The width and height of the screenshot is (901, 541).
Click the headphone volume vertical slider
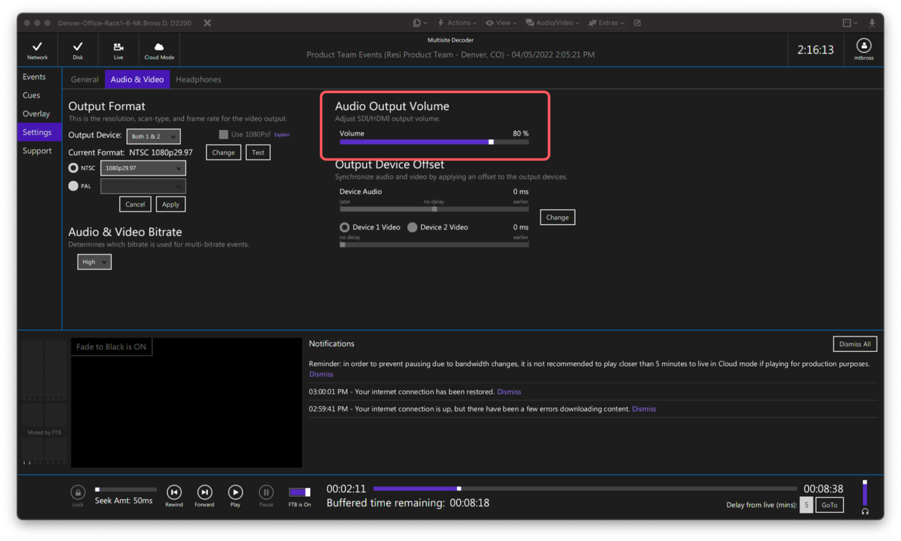click(x=864, y=493)
